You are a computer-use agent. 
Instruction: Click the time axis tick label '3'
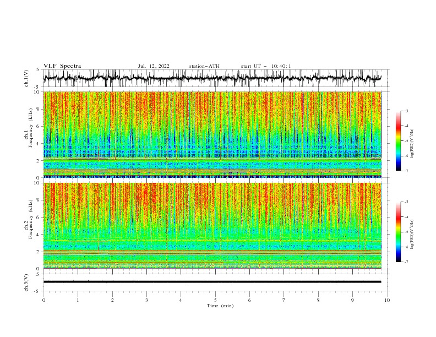[x=146, y=300]
